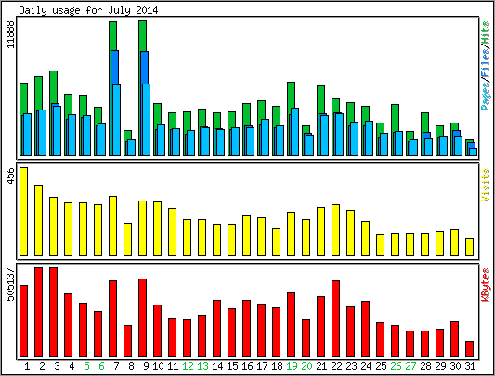Click the "Hits" legend word
495x376 pixels.
[x=486, y=33]
